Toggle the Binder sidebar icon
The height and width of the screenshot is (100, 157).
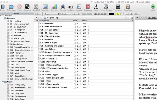2,7
